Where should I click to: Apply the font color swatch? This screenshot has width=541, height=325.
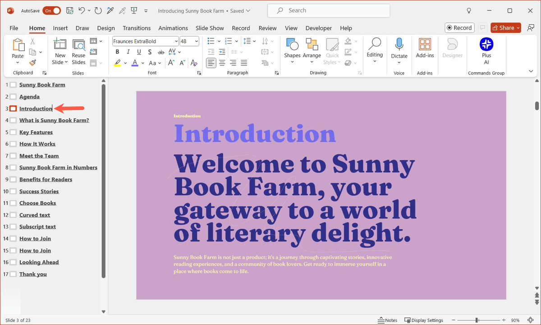(x=135, y=63)
